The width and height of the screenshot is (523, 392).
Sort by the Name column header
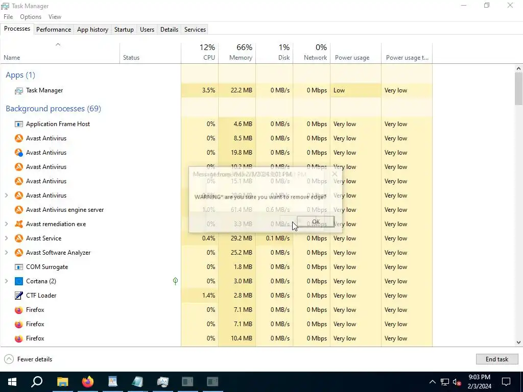tap(60, 53)
